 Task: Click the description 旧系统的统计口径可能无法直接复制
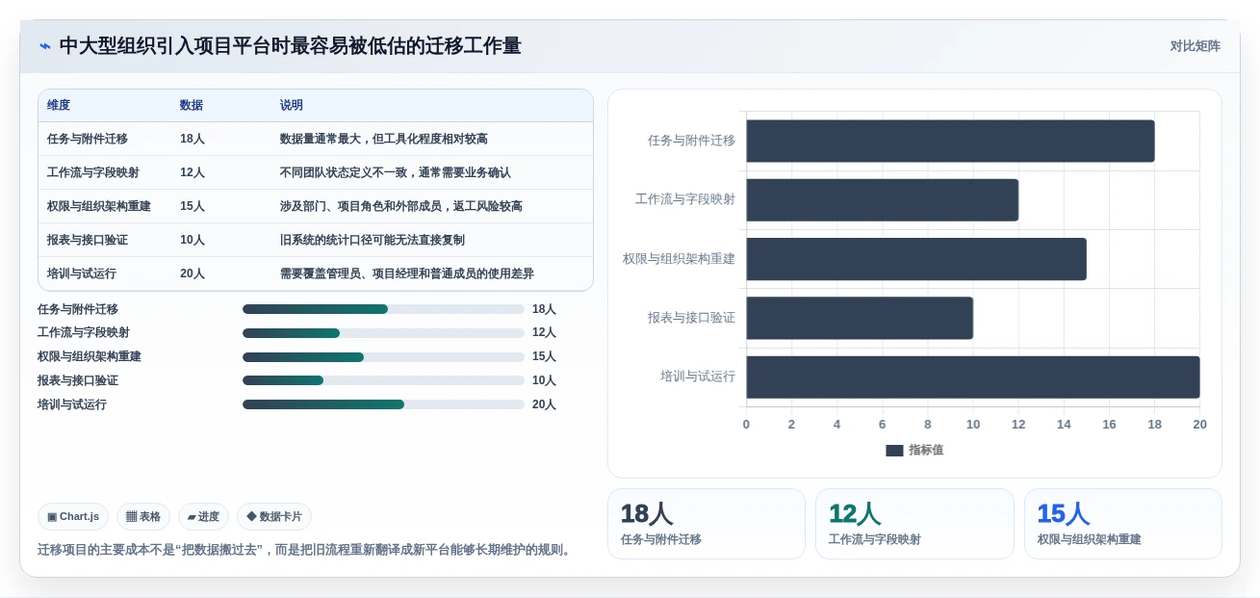tap(373, 240)
